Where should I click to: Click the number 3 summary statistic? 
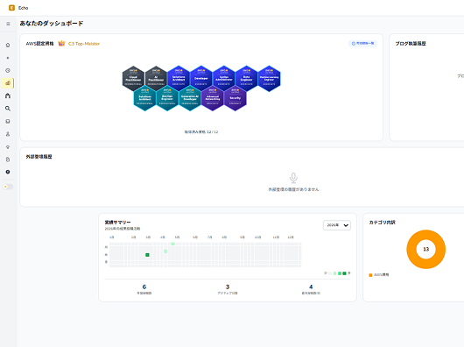tap(228, 287)
